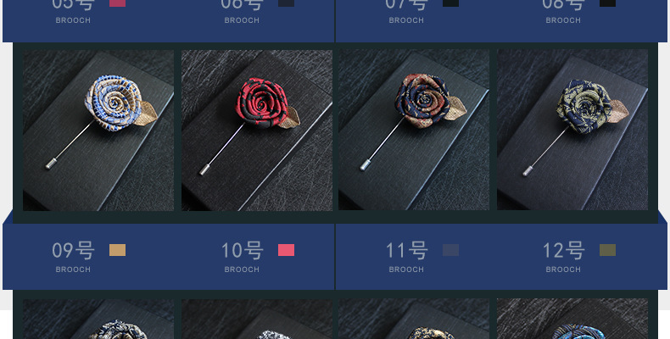This screenshot has height=339, width=670.
Task: Click the tan color swatch beside 09号
Action: pos(118,250)
